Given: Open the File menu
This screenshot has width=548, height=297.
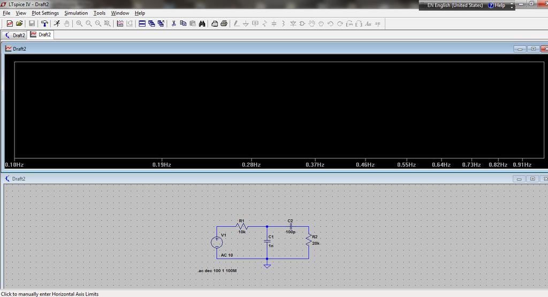Looking at the screenshot, I should click(6, 13).
